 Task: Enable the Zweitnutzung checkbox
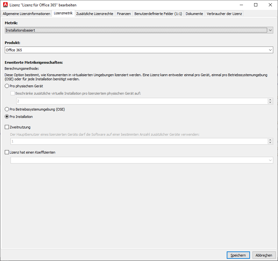(7, 127)
